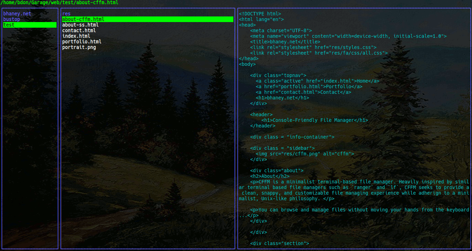
Task: Select the about-ss.html file
Action: coord(80,25)
